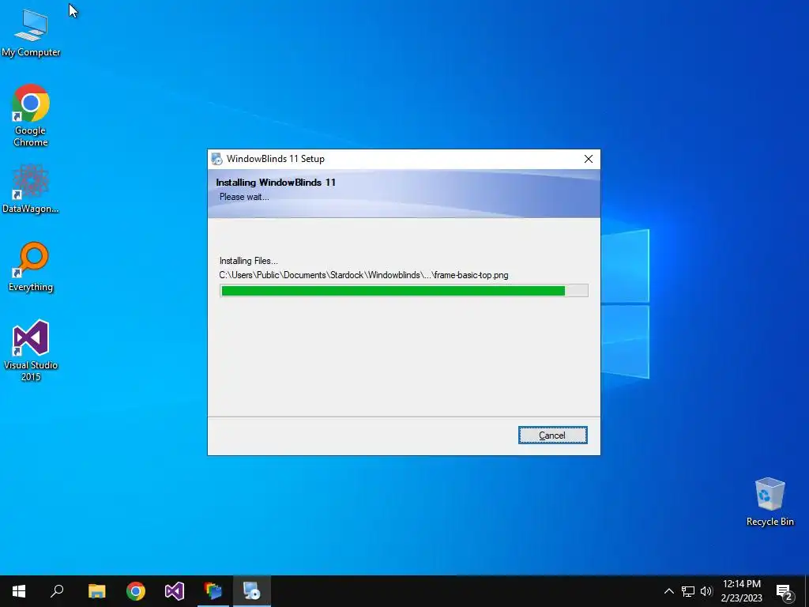Click the 'Installing Files...' status label
The width and height of the screenshot is (809, 607).
pyautogui.click(x=248, y=261)
